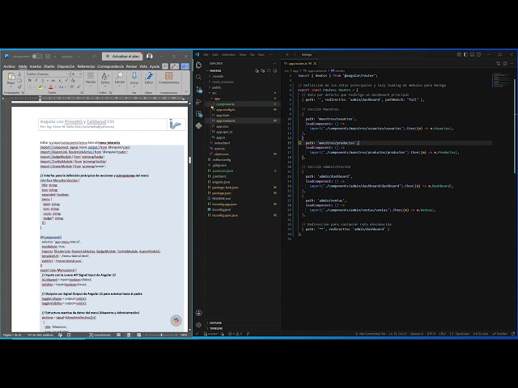Click the Word search magnifier in title bar
The height and width of the screenshot is (388, 518).
point(94,57)
